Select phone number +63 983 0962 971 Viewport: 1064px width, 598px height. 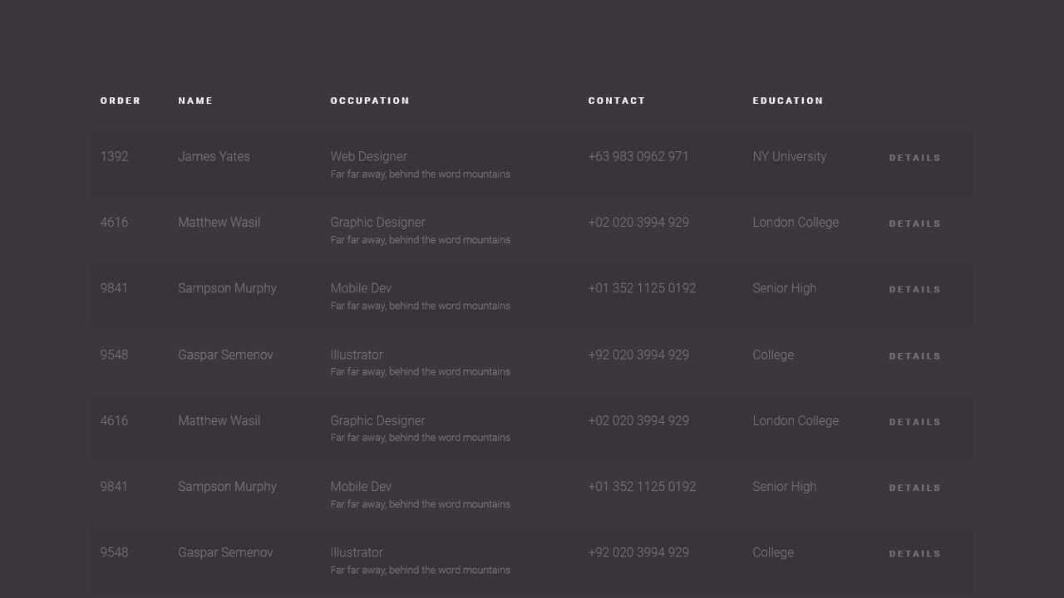click(638, 156)
